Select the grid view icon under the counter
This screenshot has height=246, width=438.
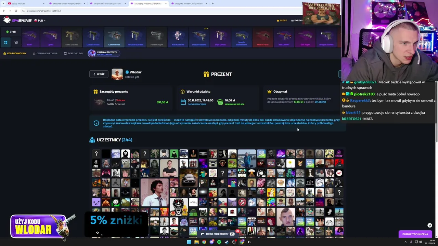(x=5, y=42)
